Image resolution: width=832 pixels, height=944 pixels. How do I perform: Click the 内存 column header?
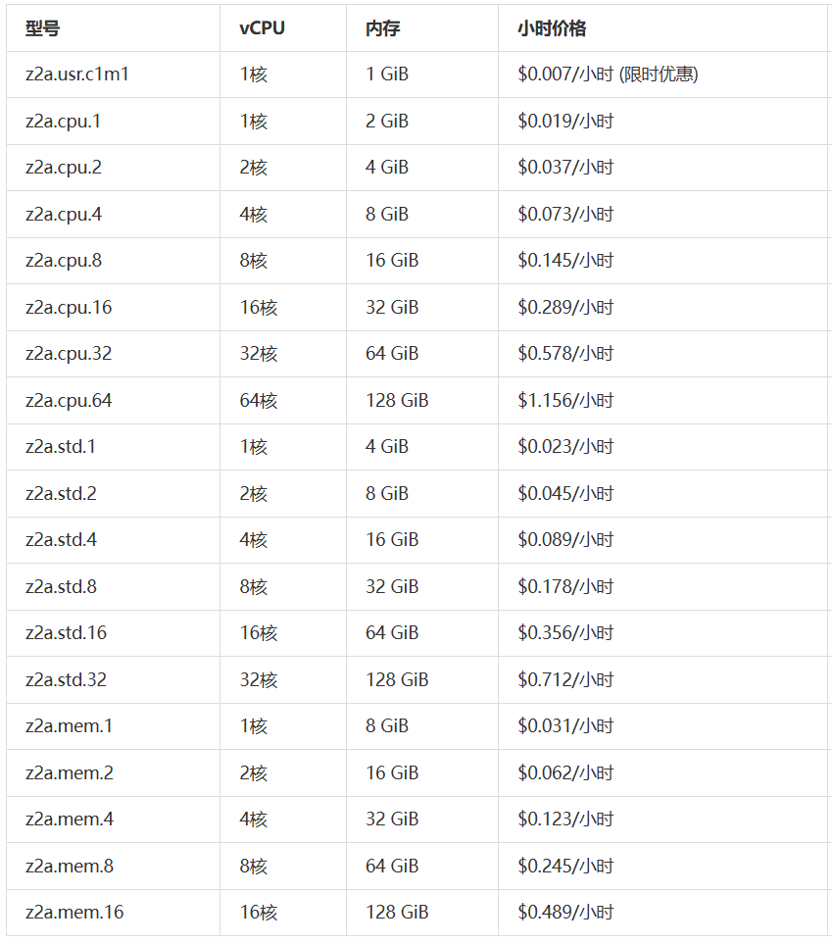[382, 28]
